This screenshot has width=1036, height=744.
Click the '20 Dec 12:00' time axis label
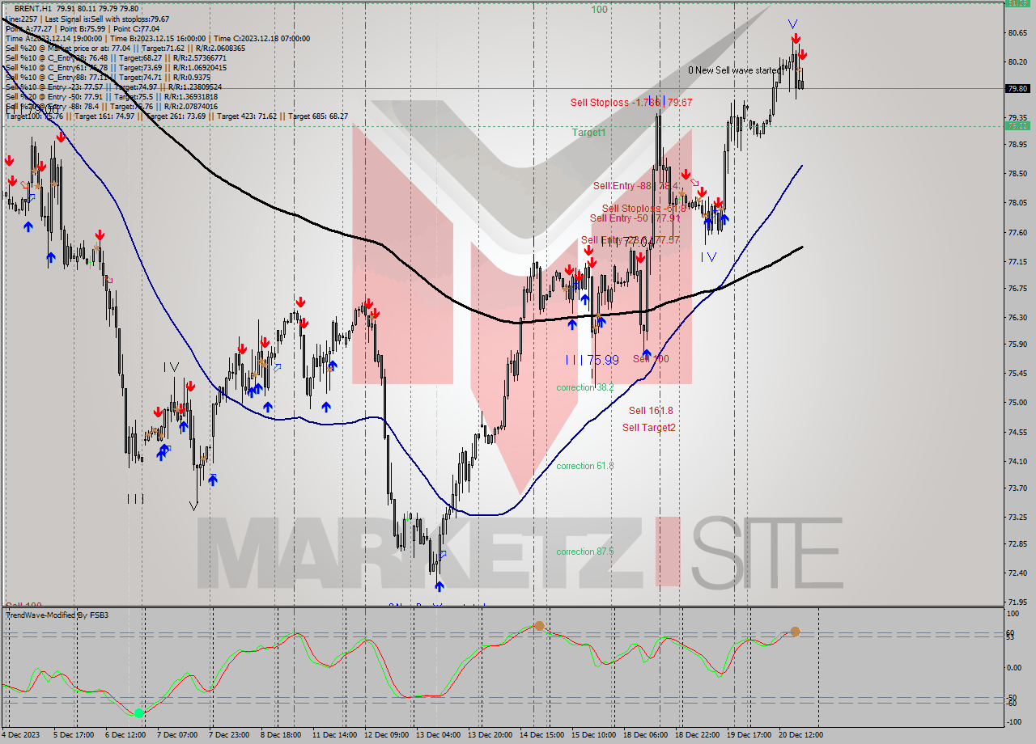pyautogui.click(x=801, y=735)
